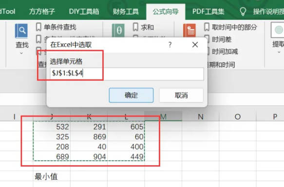Choose 取时间中的部分 function
Image resolution: width=284 pixels, height=187 pixels.
pos(234,27)
